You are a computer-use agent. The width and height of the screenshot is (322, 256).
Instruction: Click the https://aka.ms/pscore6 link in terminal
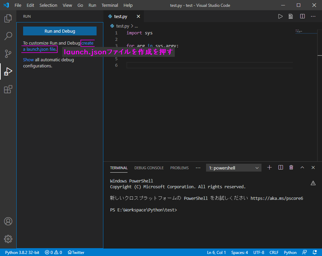click(277, 198)
